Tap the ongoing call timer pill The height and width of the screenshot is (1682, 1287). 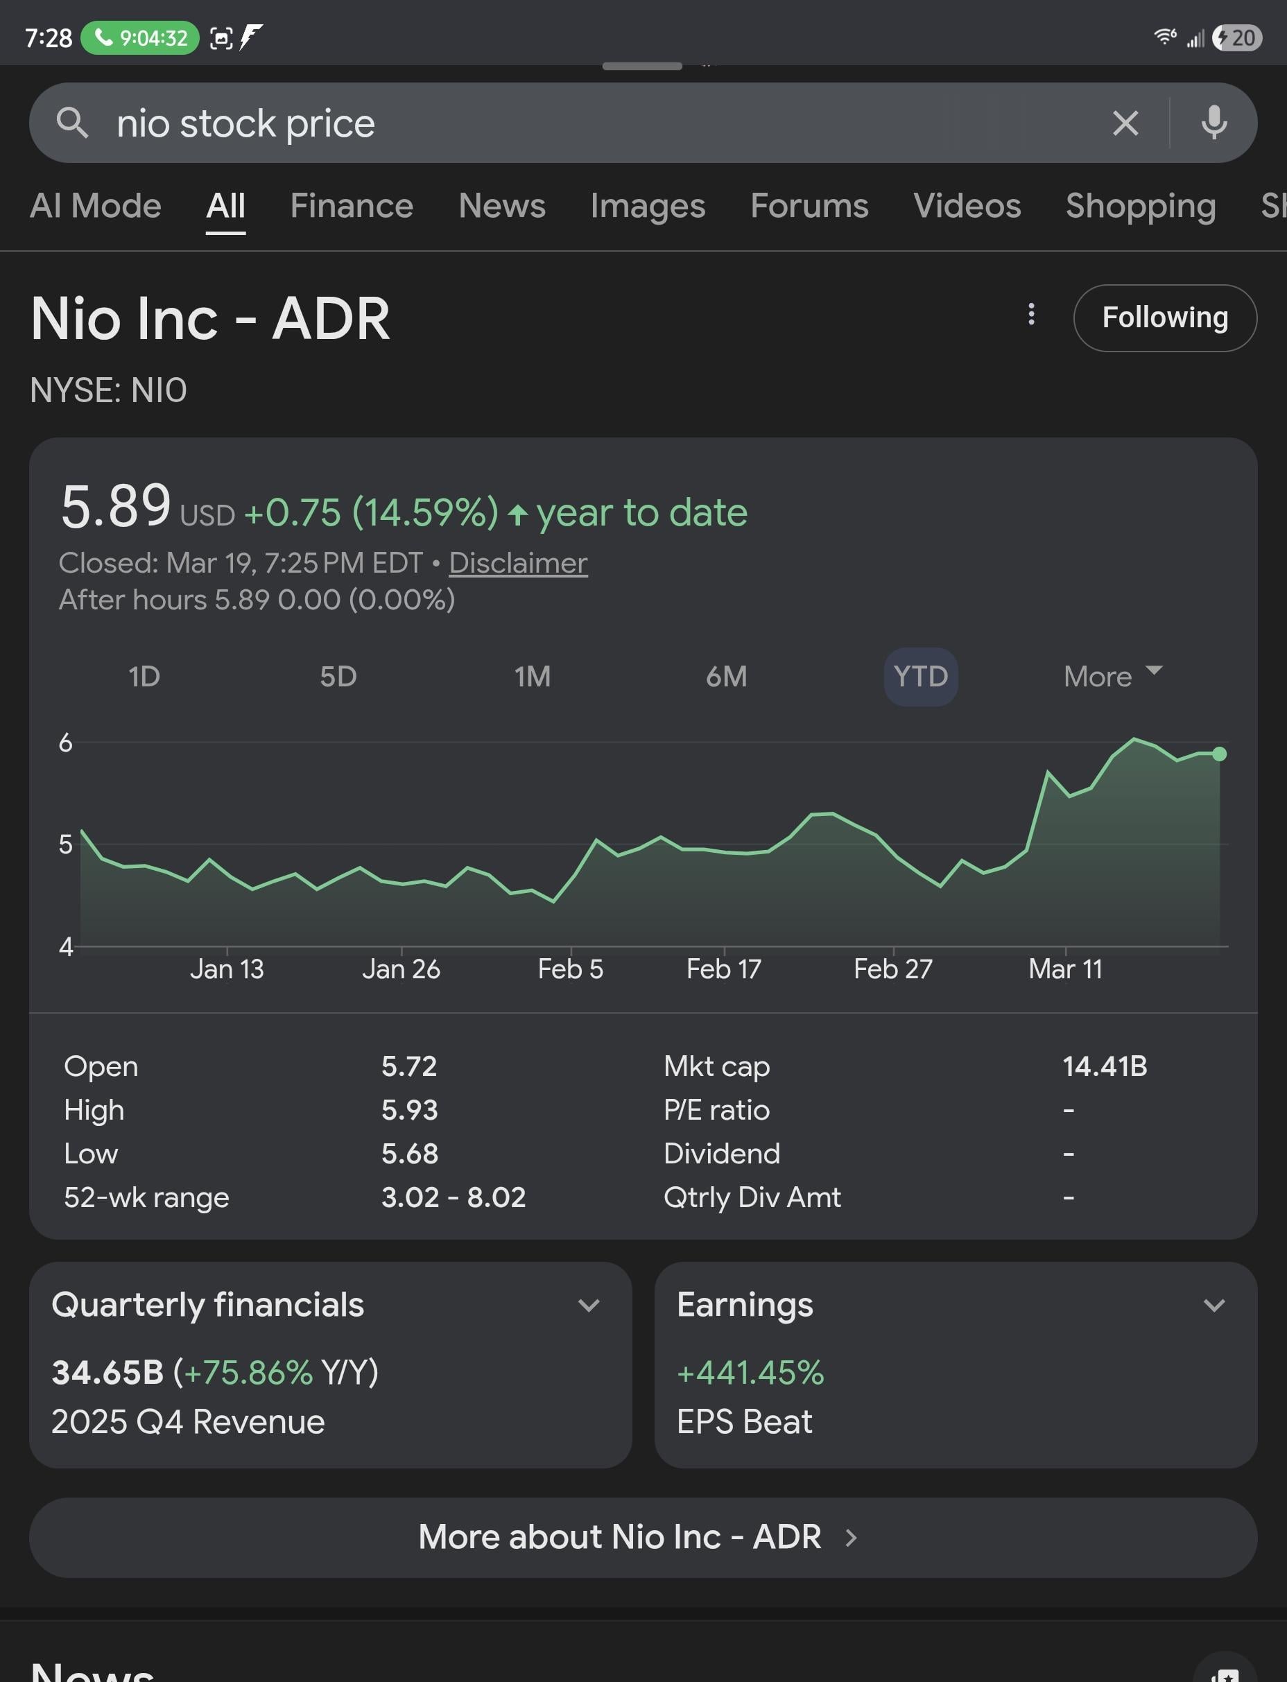pyautogui.click(x=140, y=37)
